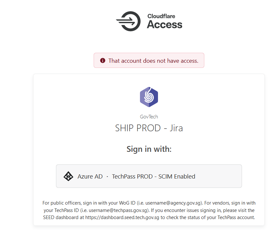269x239 pixels.
Task: Click the "Cloudflare" wordmark text
Action: click(161, 16)
